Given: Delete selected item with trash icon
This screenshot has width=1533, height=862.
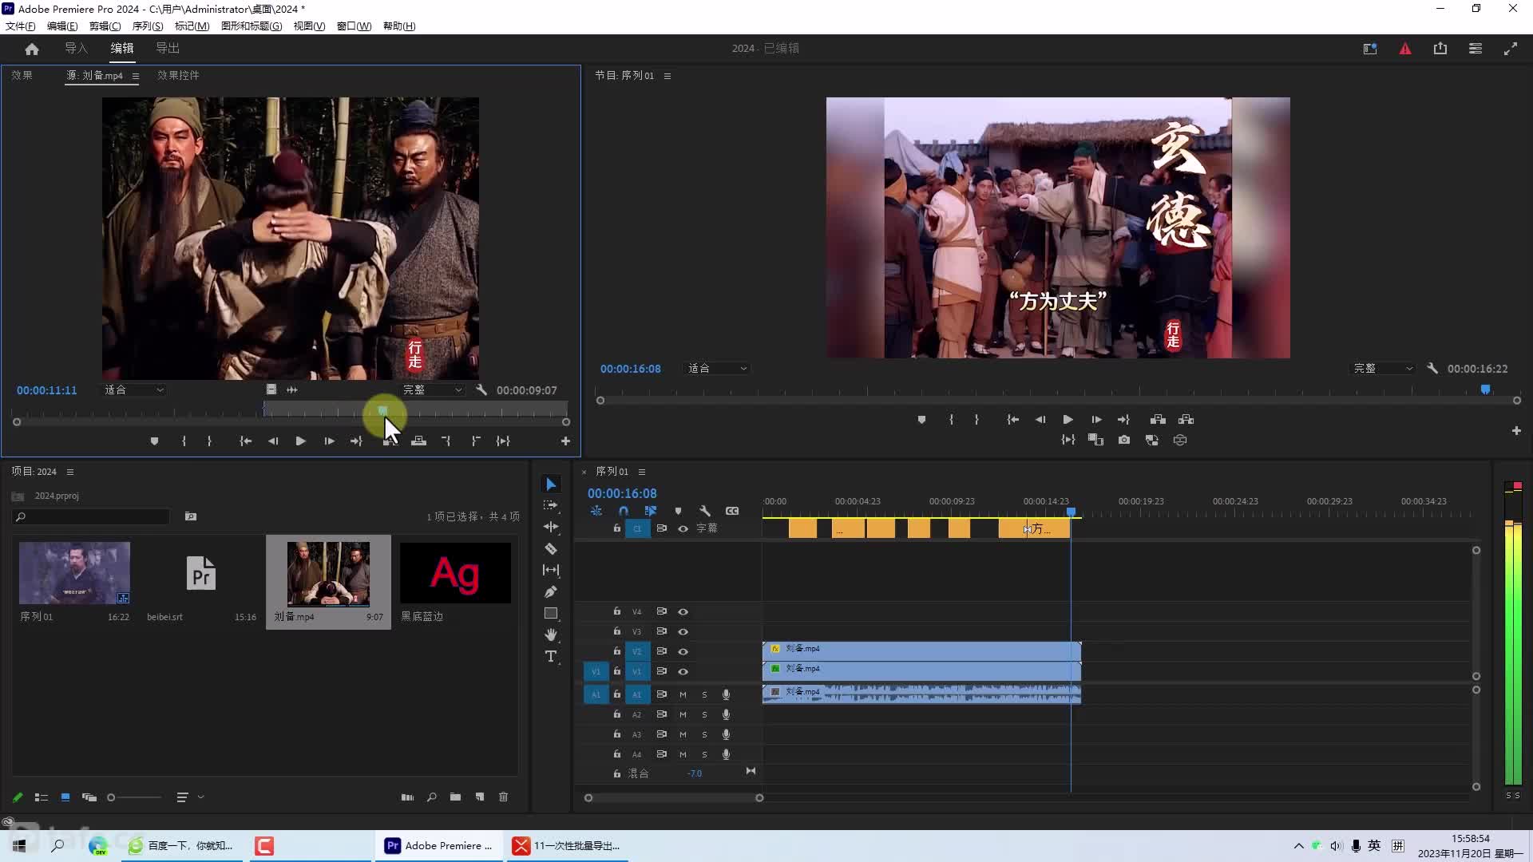Looking at the screenshot, I should [x=503, y=797].
